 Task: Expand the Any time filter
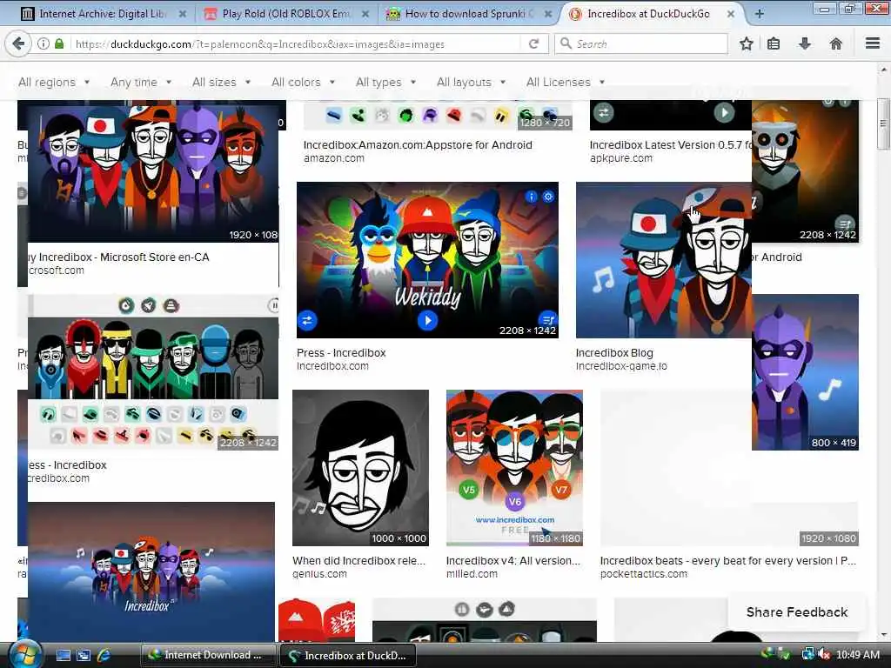click(x=140, y=83)
